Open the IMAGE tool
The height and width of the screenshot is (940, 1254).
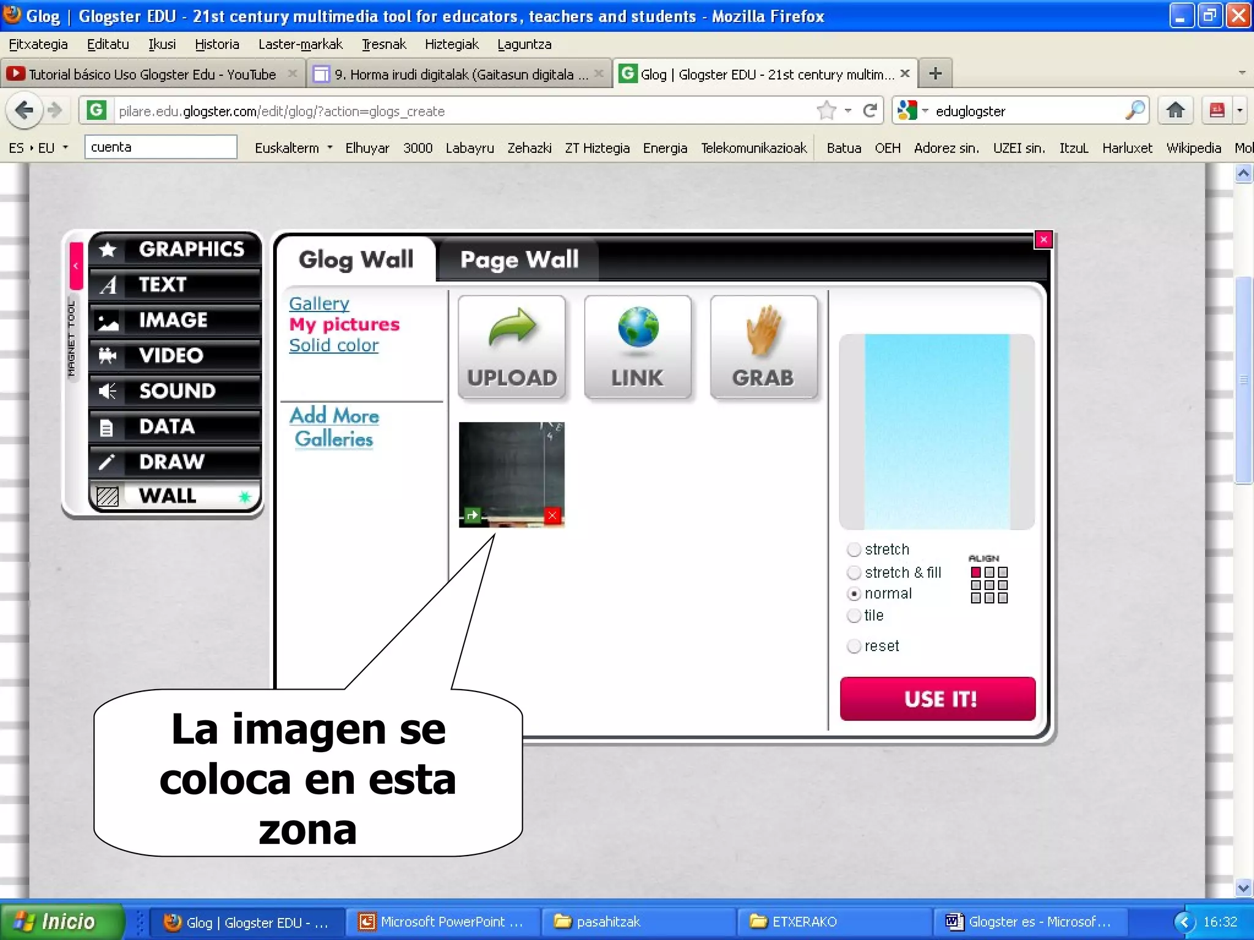point(175,320)
